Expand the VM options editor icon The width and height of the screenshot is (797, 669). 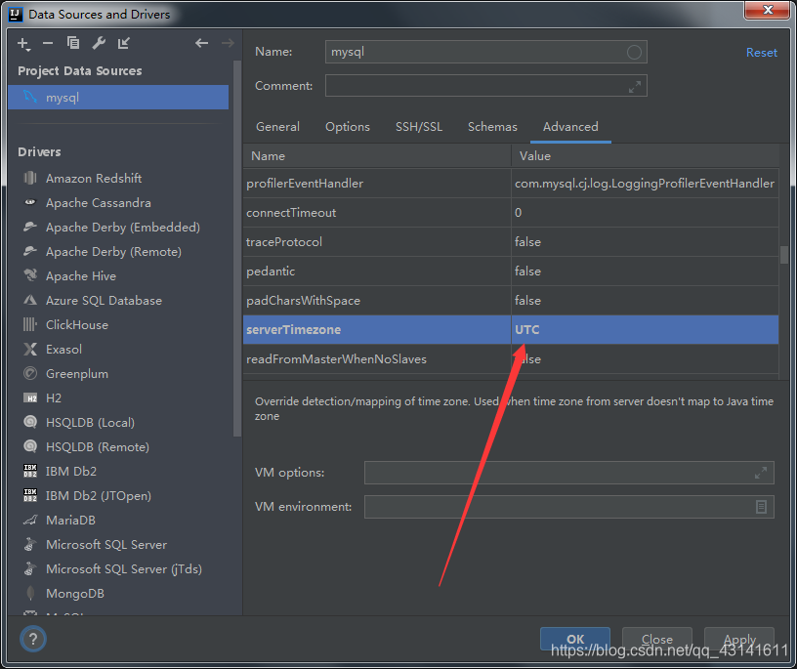(761, 473)
